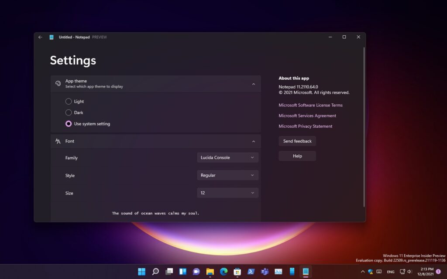Viewport: 447px width, 279px height.
Task: Click the back arrow in Notepad
Action: [x=40, y=37]
